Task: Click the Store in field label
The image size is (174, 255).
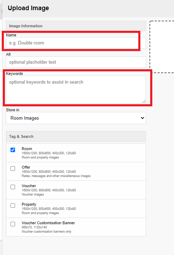Action: point(13,110)
